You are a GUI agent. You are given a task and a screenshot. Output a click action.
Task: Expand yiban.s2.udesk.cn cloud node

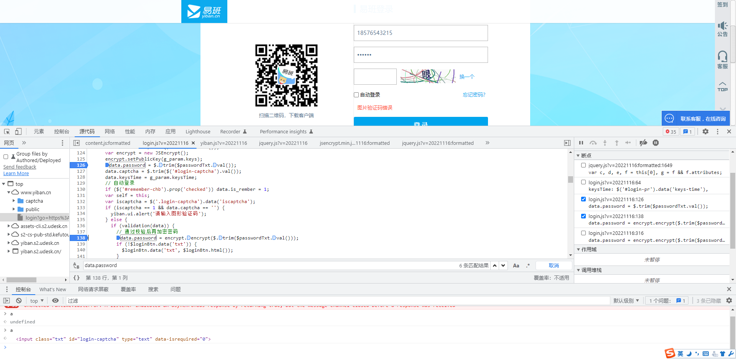tap(9, 243)
